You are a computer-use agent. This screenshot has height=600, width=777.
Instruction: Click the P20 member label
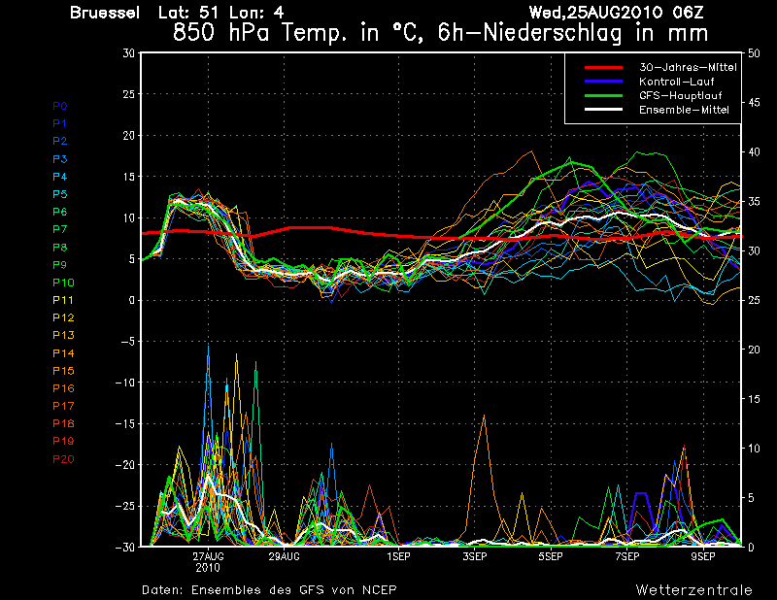[63, 459]
